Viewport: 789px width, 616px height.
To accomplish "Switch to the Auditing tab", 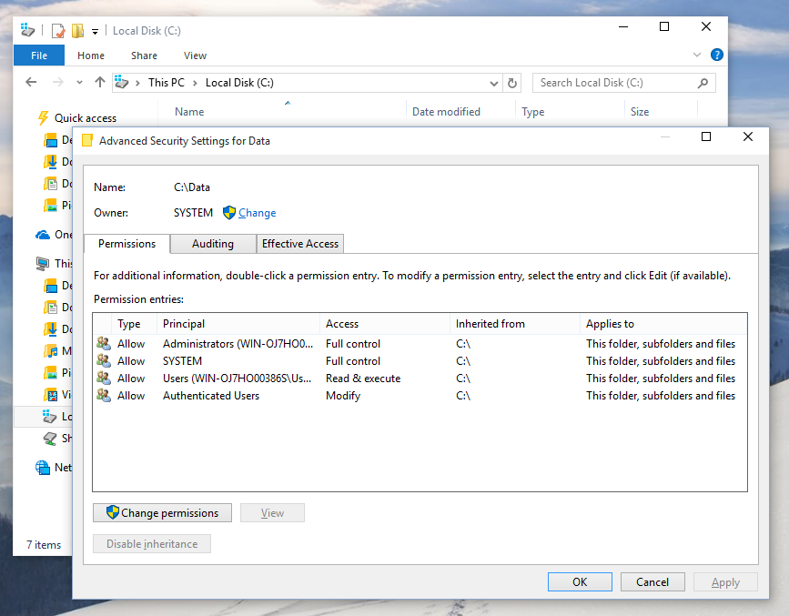I will (x=212, y=244).
